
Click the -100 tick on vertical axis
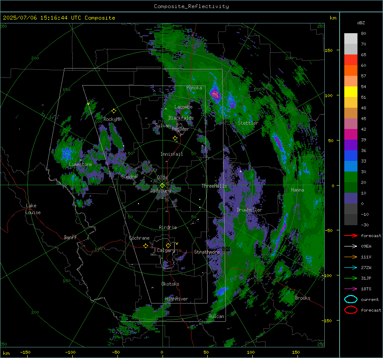[327, 275]
